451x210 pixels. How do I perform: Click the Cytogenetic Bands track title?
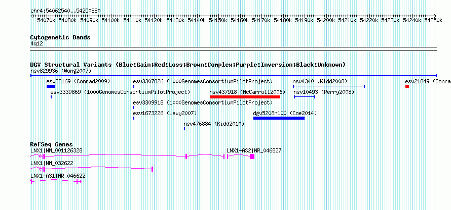pos(60,37)
